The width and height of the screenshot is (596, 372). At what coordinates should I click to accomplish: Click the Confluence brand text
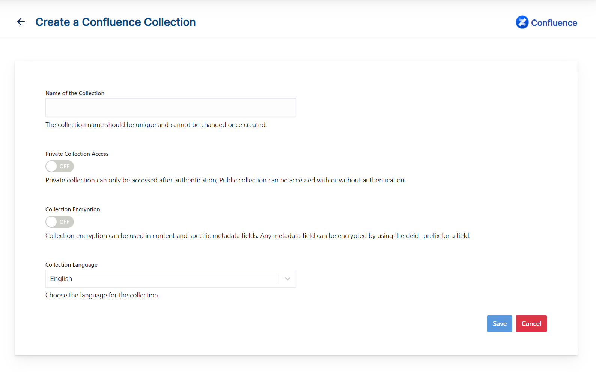click(x=554, y=23)
